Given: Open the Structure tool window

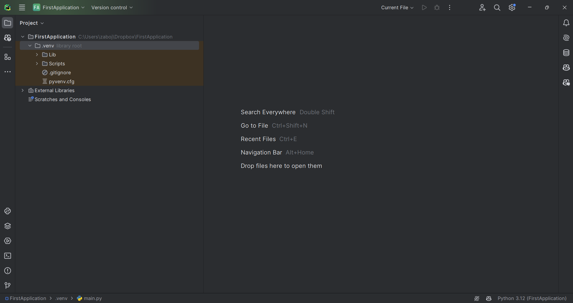Looking at the screenshot, I should click(x=7, y=57).
